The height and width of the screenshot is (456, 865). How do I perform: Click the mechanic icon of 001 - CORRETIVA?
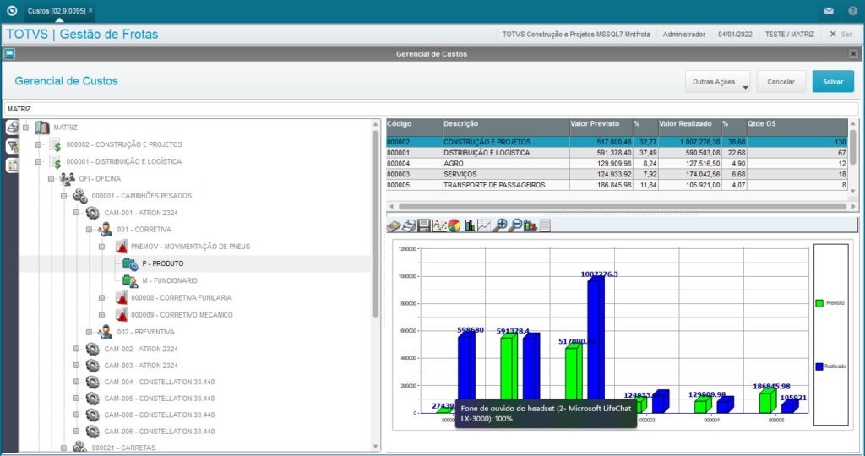coord(105,230)
